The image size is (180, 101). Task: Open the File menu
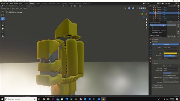[x=4, y=3]
